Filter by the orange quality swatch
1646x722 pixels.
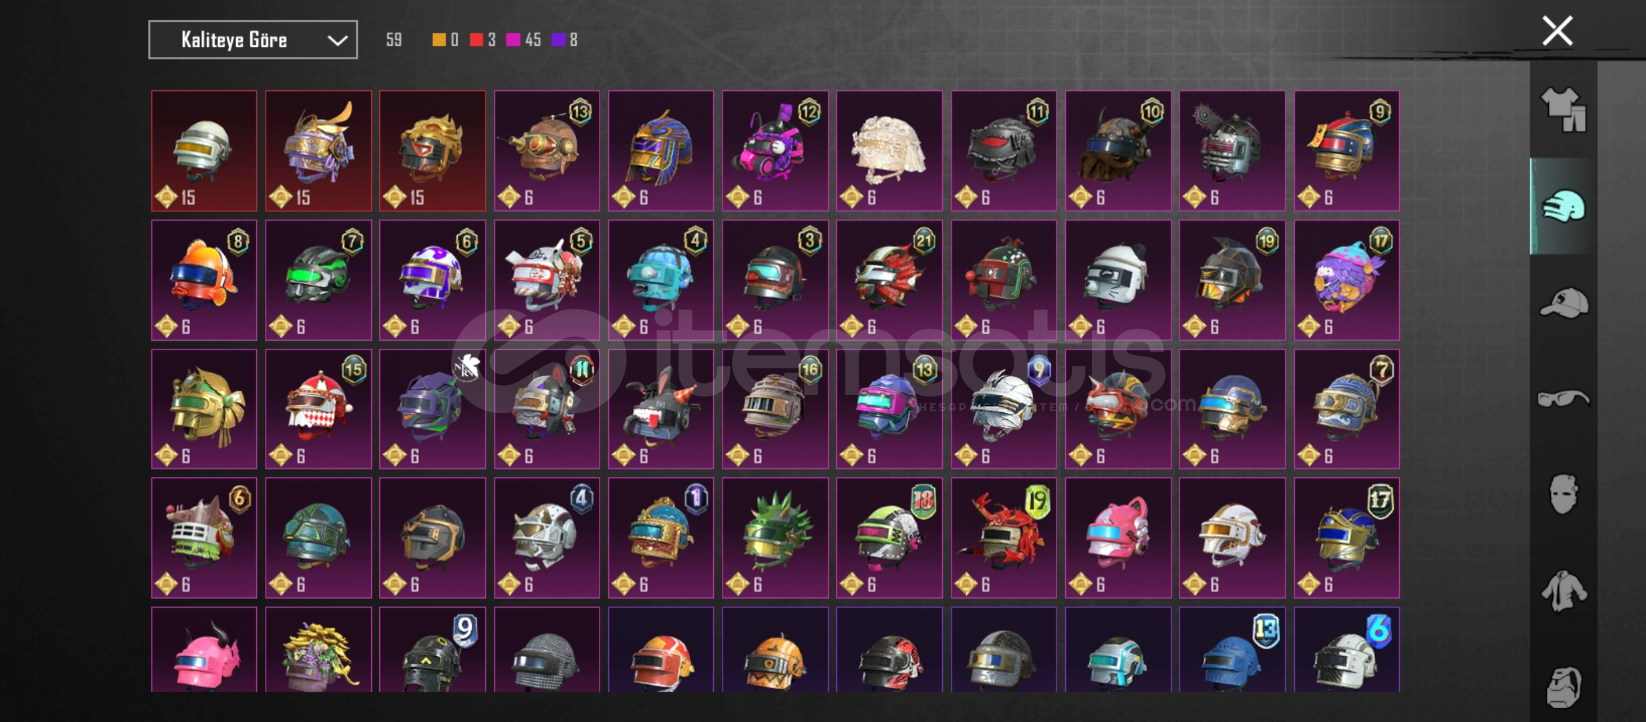click(x=439, y=40)
